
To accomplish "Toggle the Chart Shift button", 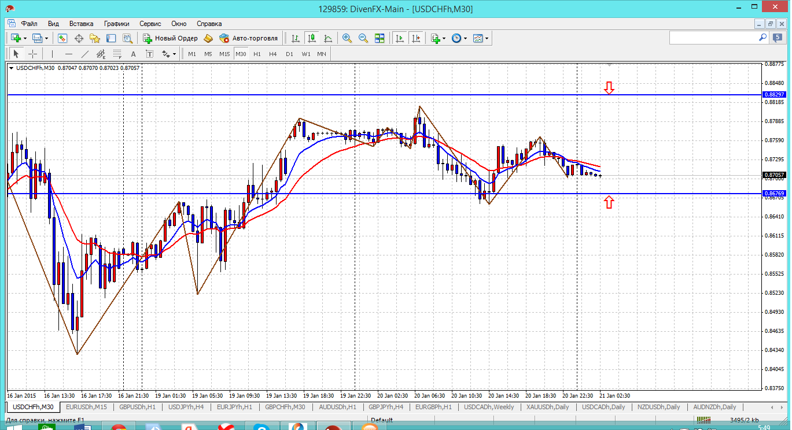I will pos(415,38).
